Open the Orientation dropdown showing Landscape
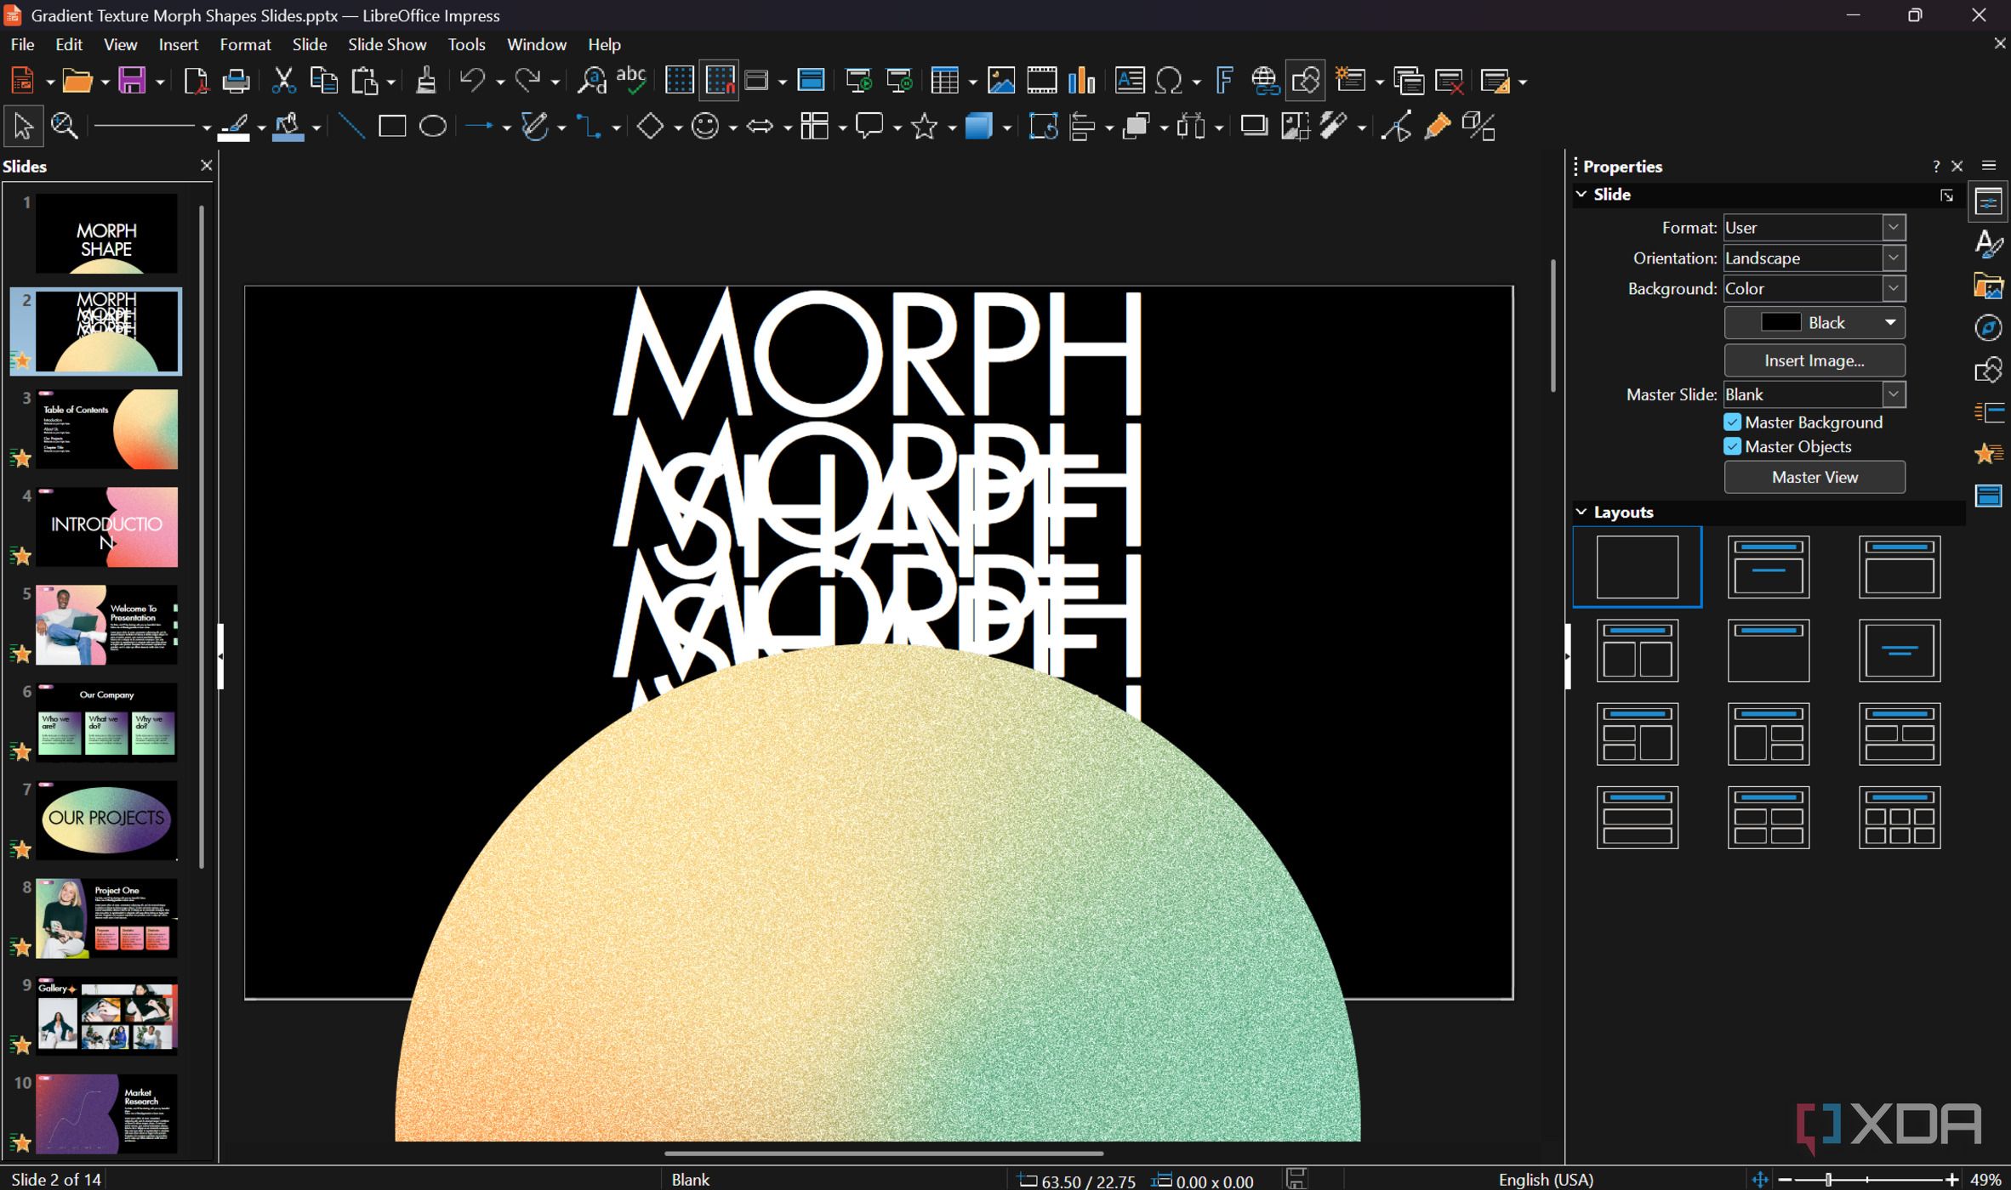 pyautogui.click(x=1814, y=258)
